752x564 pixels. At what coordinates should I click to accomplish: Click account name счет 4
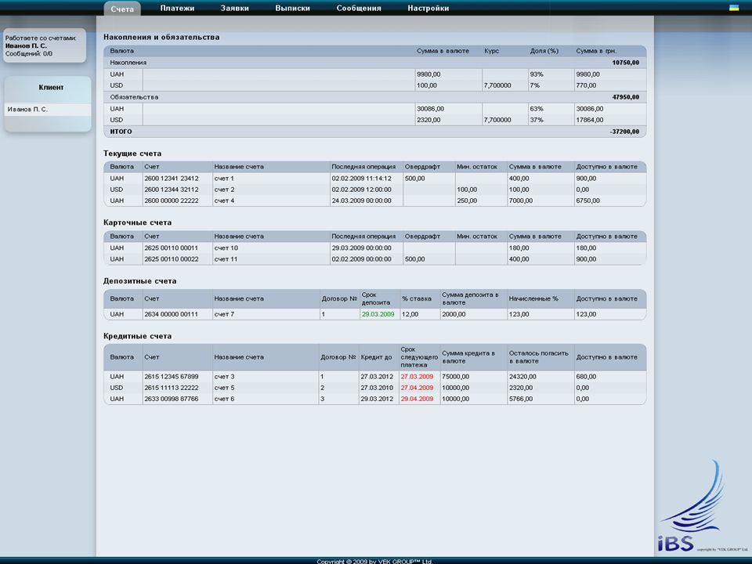(x=224, y=201)
